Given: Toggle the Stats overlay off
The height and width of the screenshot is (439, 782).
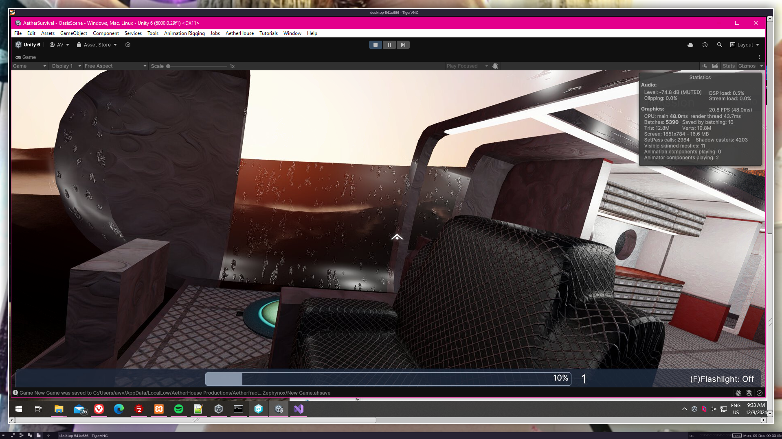Looking at the screenshot, I should pos(728,66).
